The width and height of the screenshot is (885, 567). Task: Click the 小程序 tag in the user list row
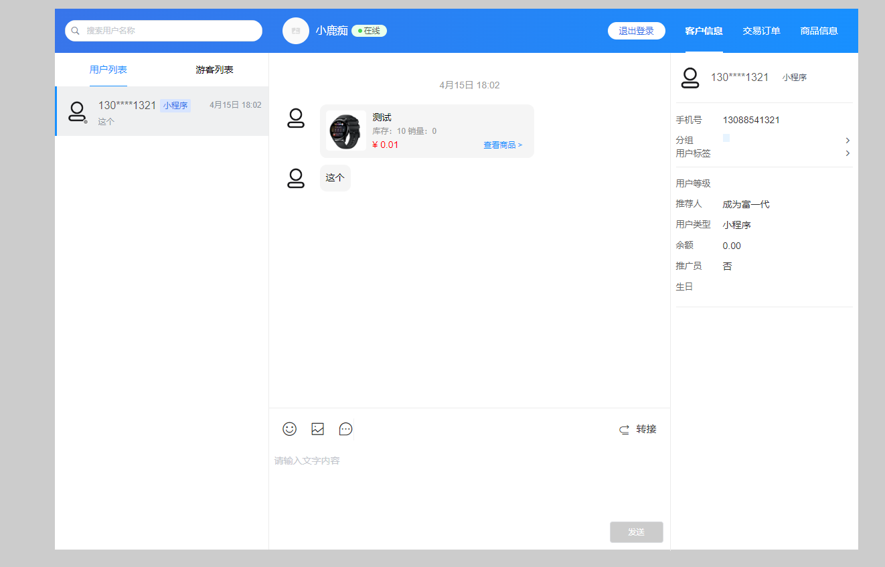pos(175,106)
